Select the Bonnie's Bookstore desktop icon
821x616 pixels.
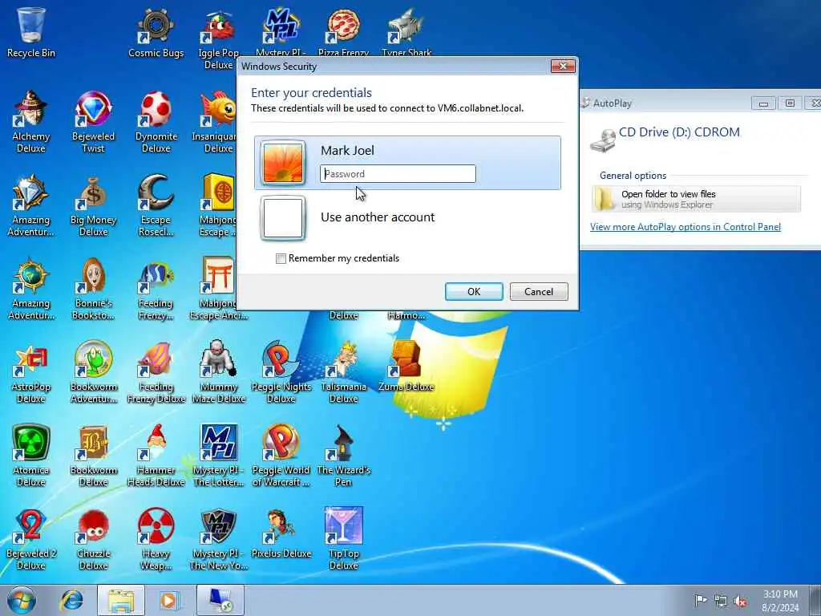[x=93, y=289]
